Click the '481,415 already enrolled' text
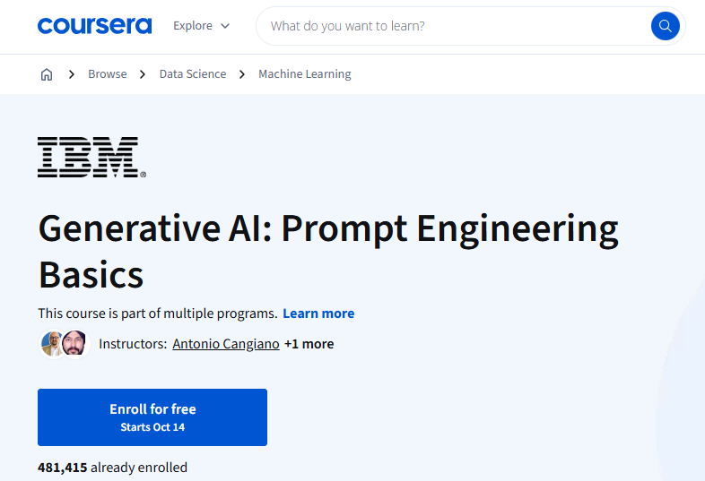This screenshot has height=481, width=705. (x=112, y=468)
